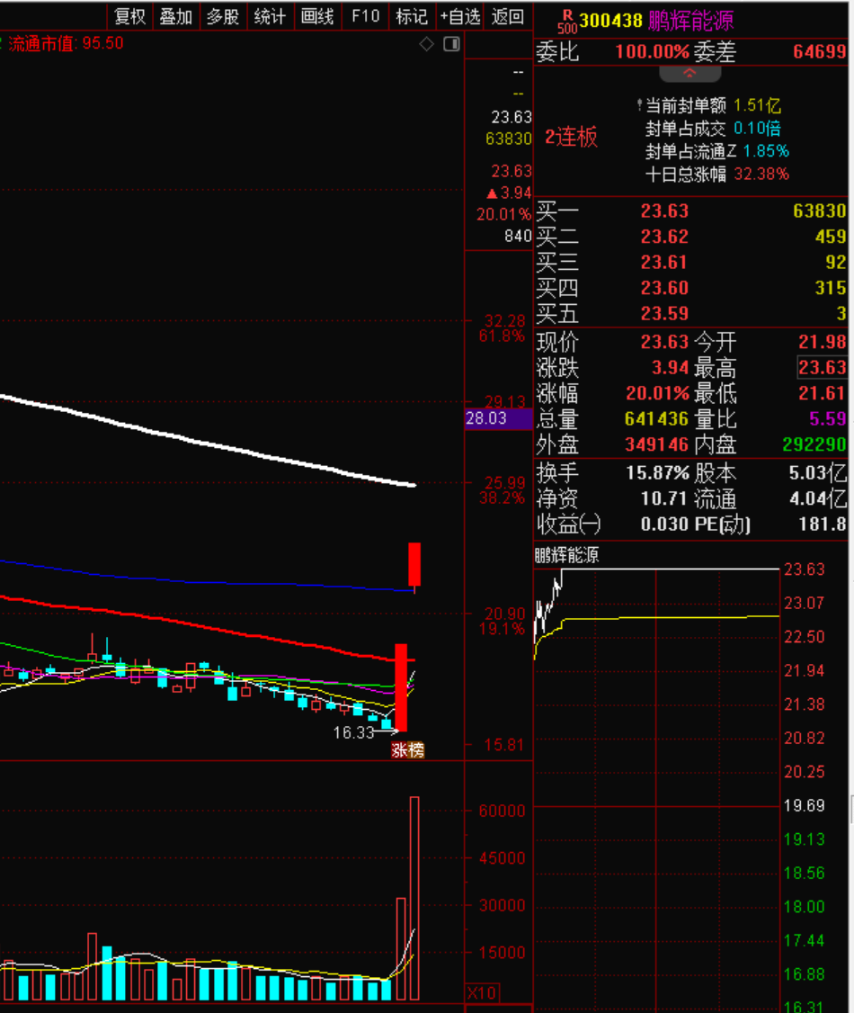The width and height of the screenshot is (854, 1013).
Task: Click the 标记 mark button
Action: point(412,16)
